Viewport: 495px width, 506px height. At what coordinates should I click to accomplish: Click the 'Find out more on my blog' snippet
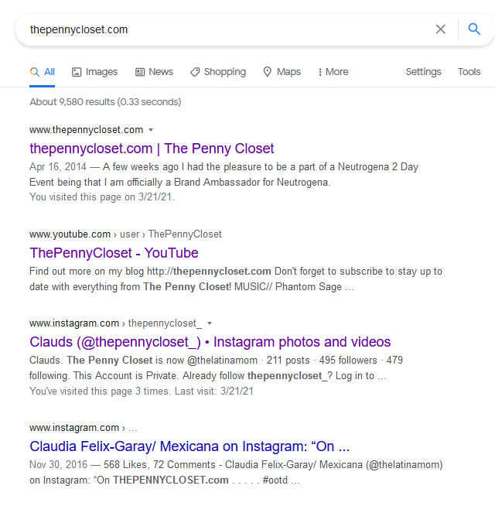click(x=236, y=279)
